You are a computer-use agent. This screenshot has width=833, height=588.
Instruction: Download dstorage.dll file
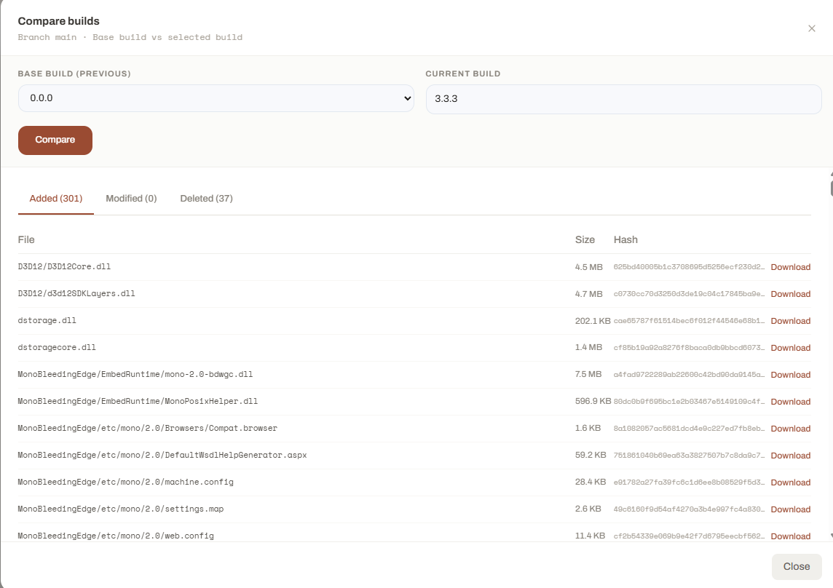(791, 321)
